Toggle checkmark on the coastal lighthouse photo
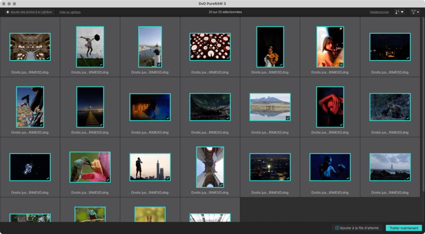The width and height of the screenshot is (425, 234). tap(159, 64)
